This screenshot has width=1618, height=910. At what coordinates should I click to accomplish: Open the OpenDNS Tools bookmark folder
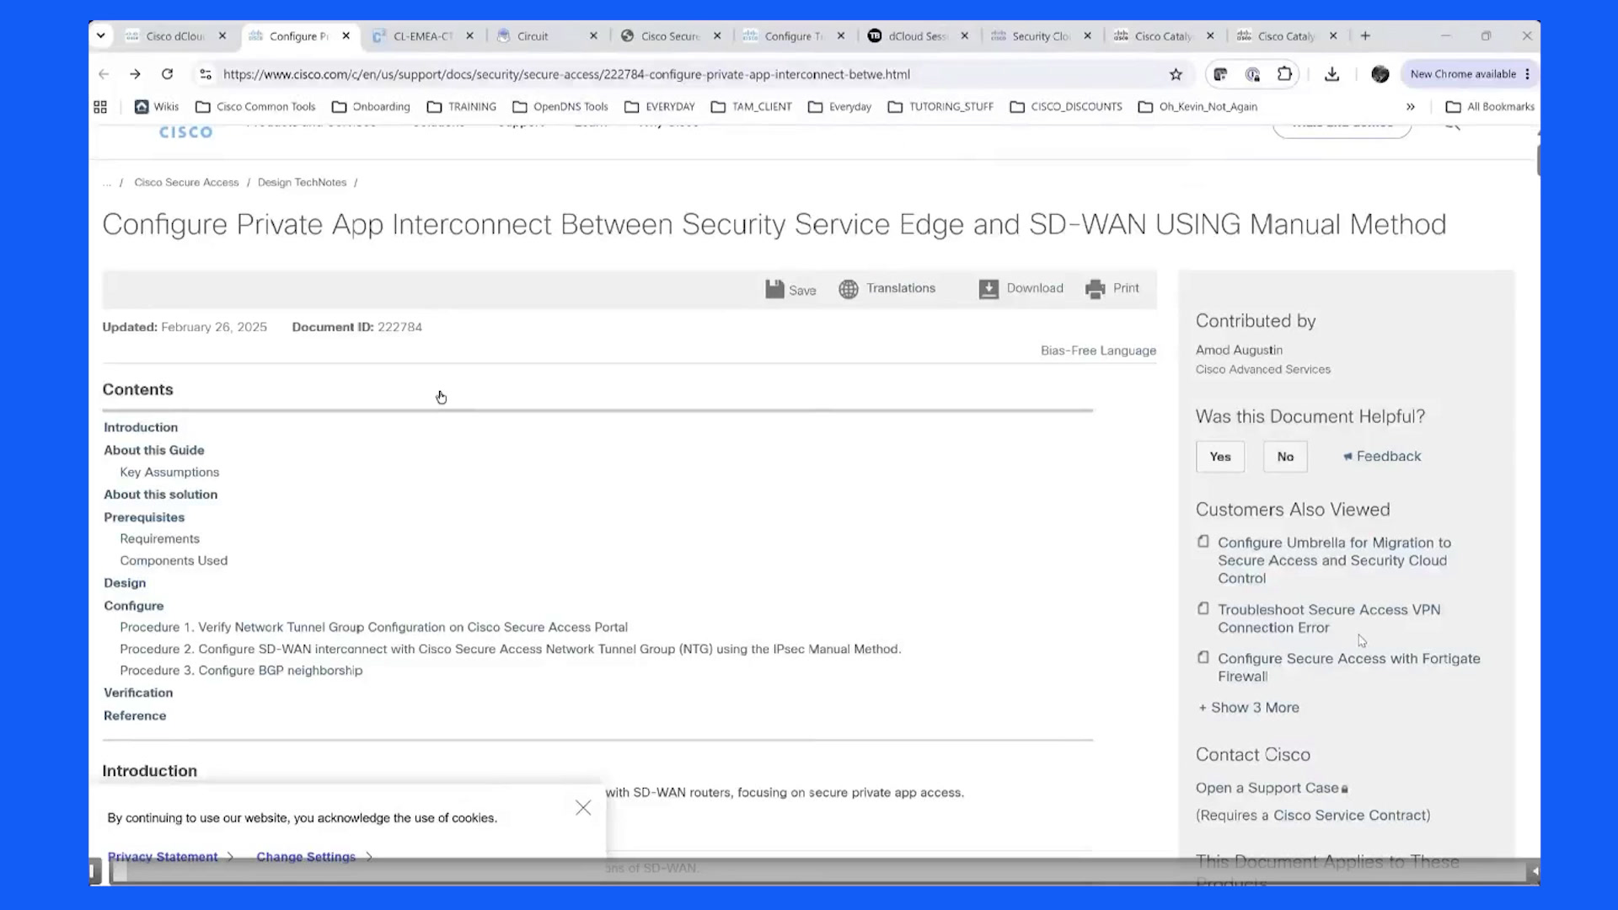(x=560, y=107)
